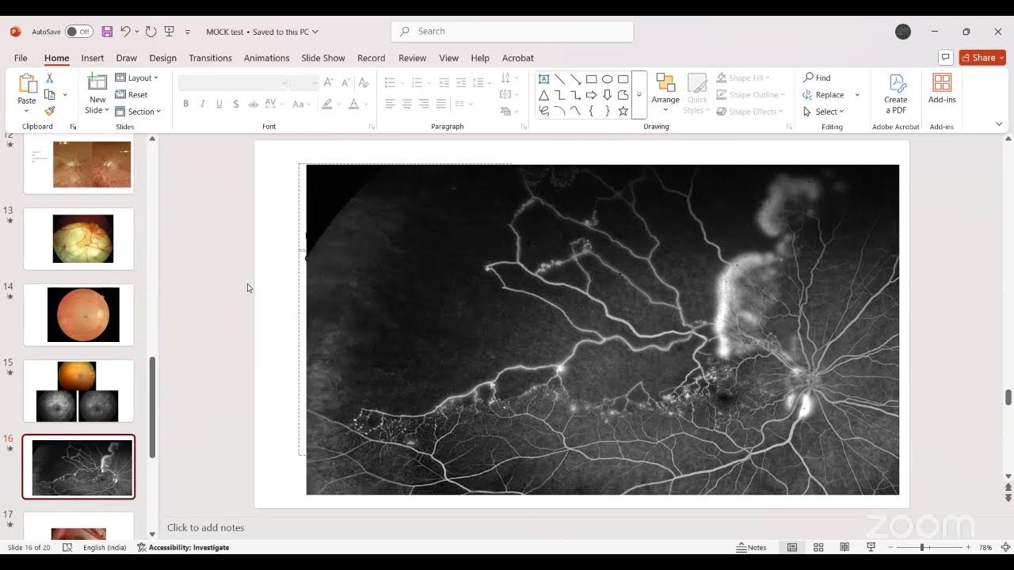1014x570 pixels.
Task: Click Accessibility: Investigate in status bar
Action: [183, 547]
